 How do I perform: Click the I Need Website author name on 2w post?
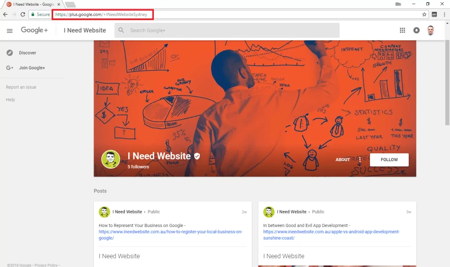click(127, 212)
